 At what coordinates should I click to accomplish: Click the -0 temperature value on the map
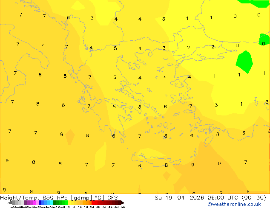click(x=262, y=44)
